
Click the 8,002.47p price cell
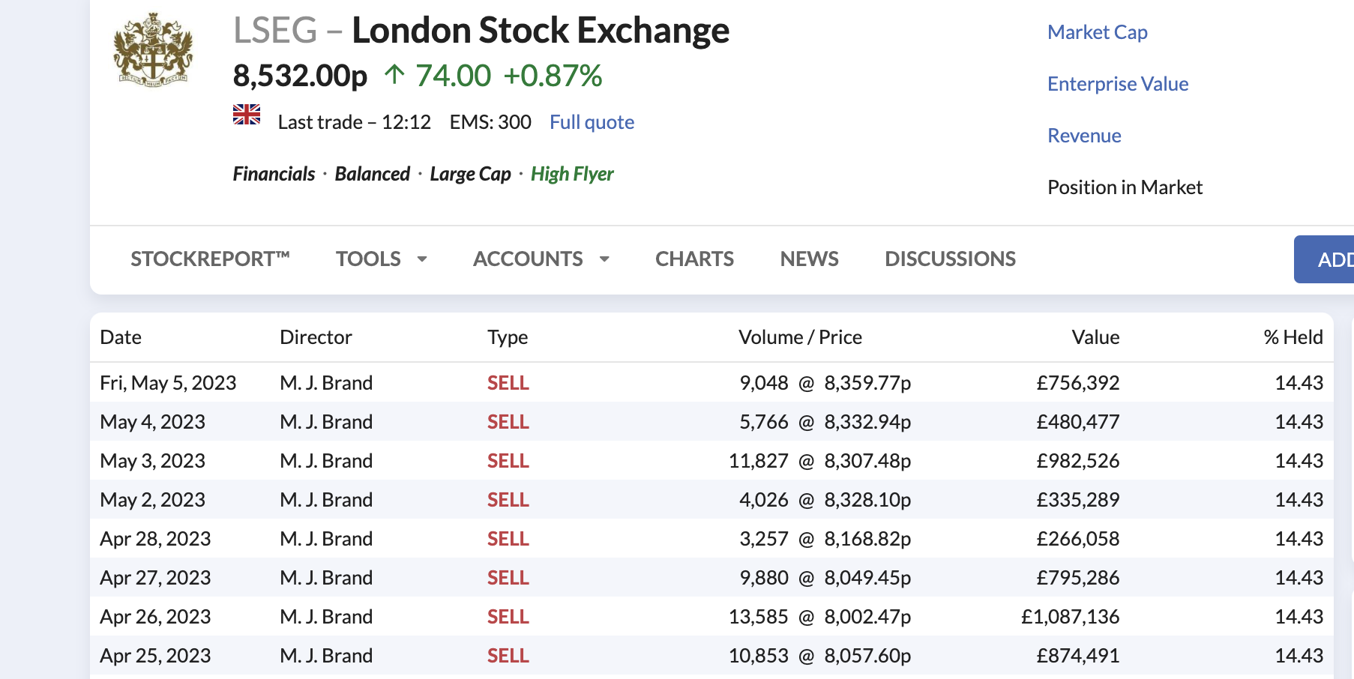coord(867,617)
